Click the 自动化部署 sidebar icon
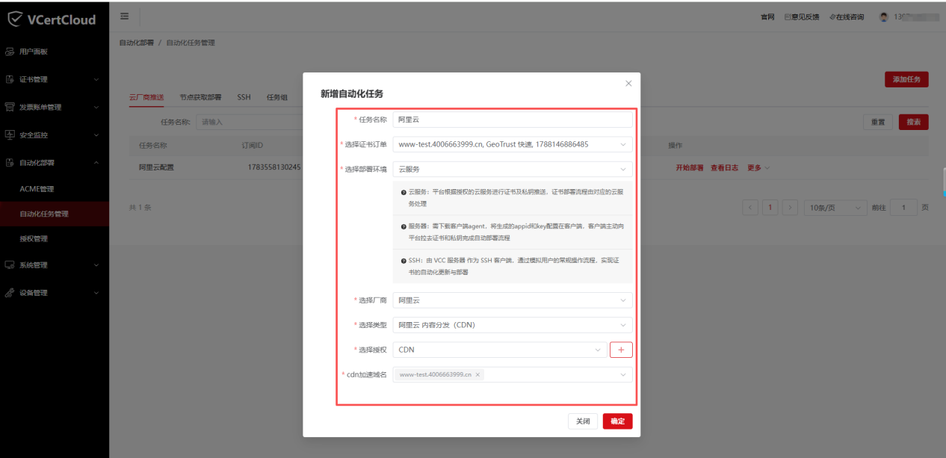 click(10, 162)
